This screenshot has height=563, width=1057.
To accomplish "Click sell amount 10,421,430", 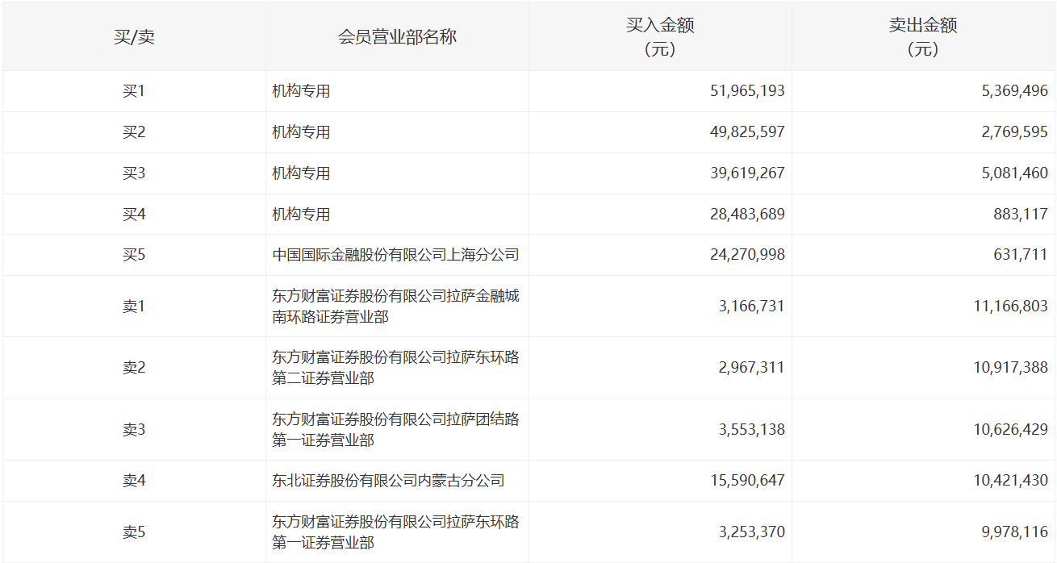I will (1011, 481).
